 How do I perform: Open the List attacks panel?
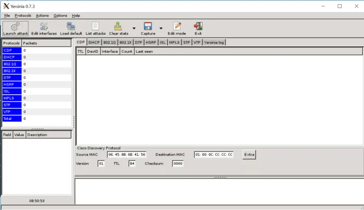(95, 28)
